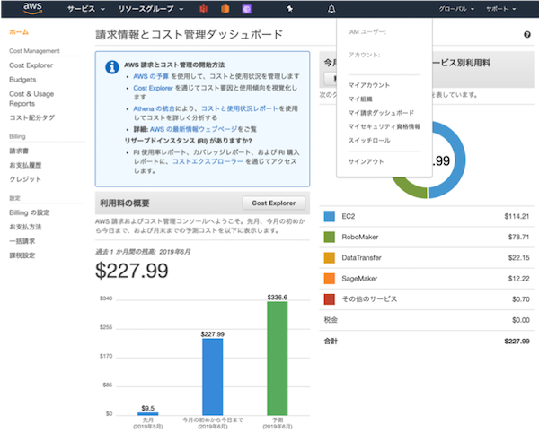This screenshot has width=539, height=441.
Task: Click the EC2 amount $114.21
Action: click(517, 216)
